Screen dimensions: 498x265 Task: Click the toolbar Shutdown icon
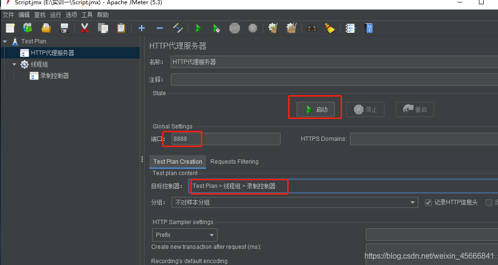point(252,28)
